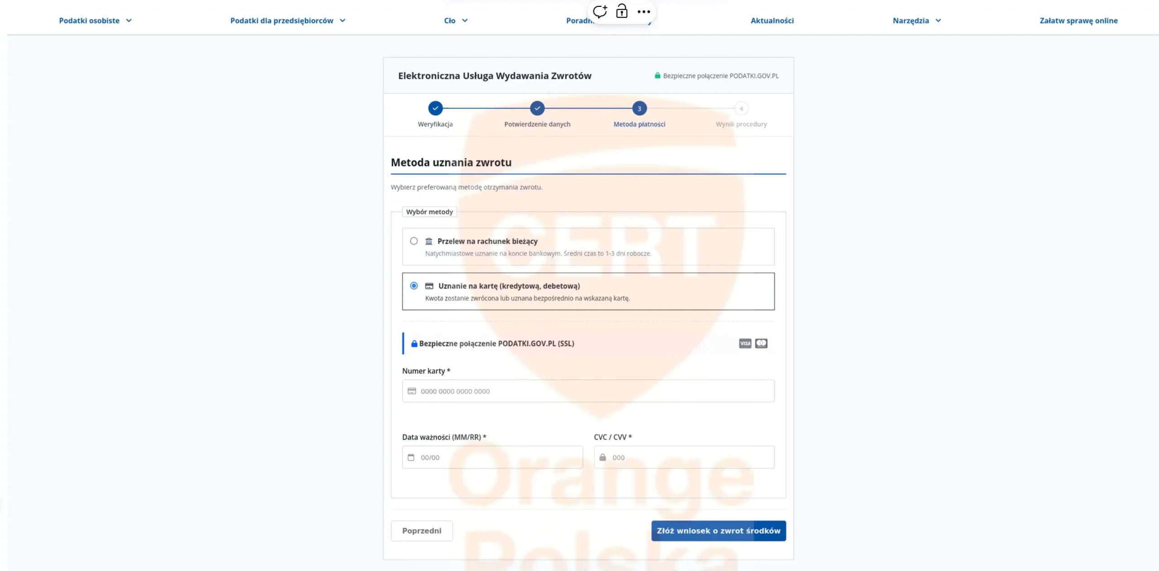Click the Mastercard logo icon
The height and width of the screenshot is (571, 1159).
(761, 343)
